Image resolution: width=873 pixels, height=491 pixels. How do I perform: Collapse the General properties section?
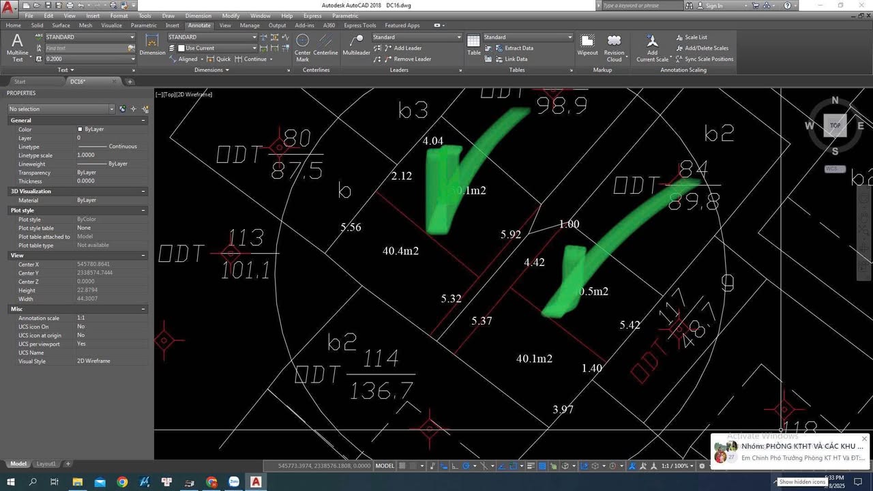point(143,120)
